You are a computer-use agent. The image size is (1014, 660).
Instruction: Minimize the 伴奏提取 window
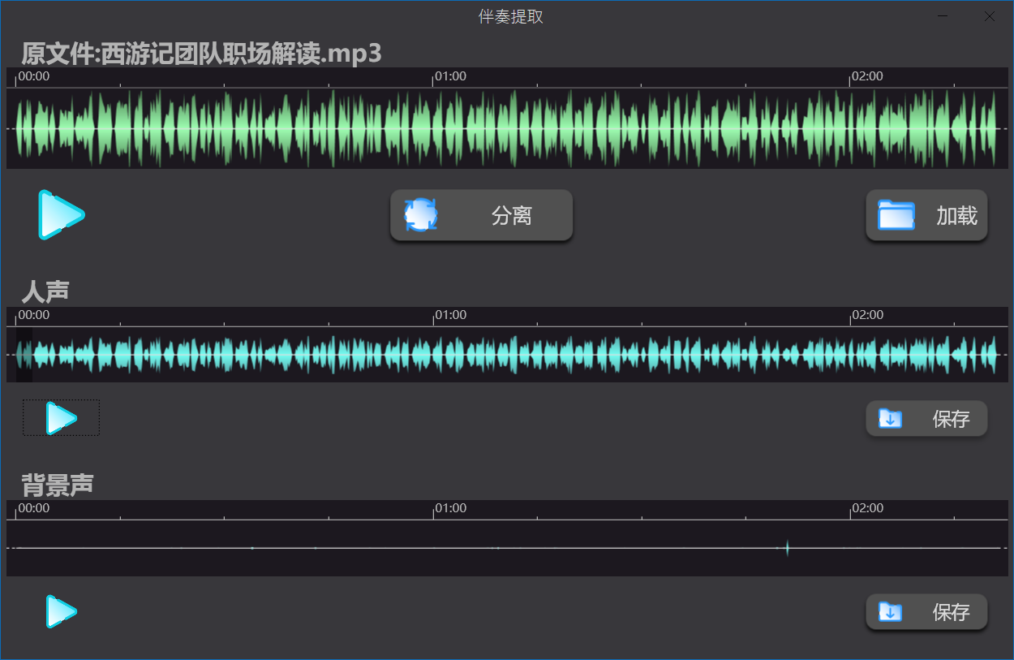pos(943,16)
